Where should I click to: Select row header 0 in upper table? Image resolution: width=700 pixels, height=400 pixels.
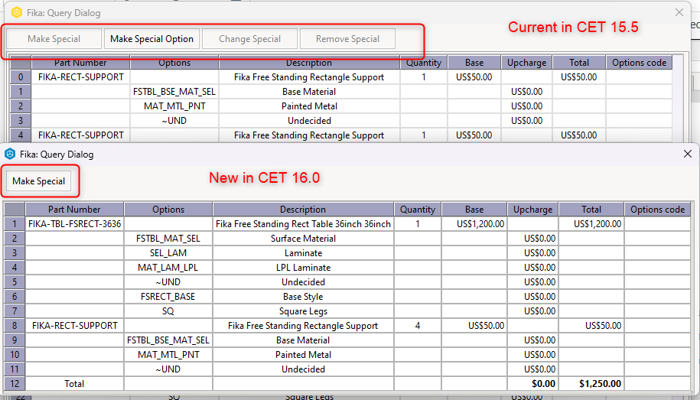(x=21, y=76)
